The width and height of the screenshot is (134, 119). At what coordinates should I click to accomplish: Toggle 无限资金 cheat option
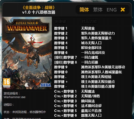pyautogui.click(x=88, y=28)
